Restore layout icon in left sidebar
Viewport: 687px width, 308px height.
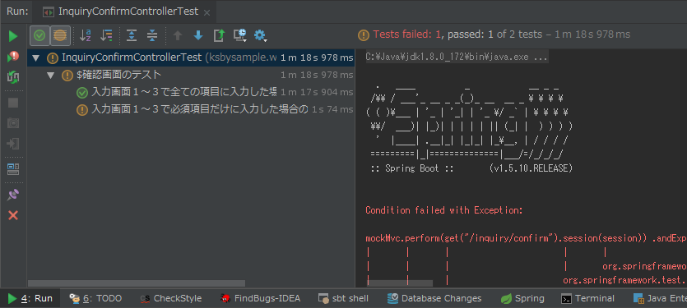13,169
